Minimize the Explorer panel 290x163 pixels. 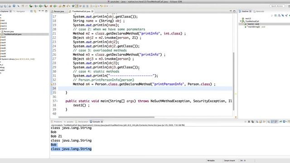[43, 11]
